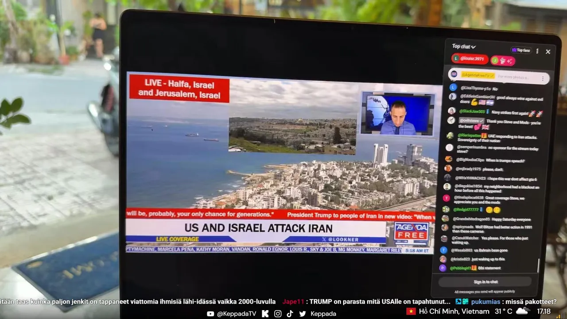
Task: Click message 'us Bahrain base gone'
Action: [490, 250]
